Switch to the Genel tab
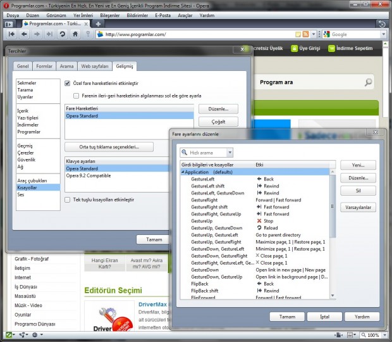 click(23, 66)
